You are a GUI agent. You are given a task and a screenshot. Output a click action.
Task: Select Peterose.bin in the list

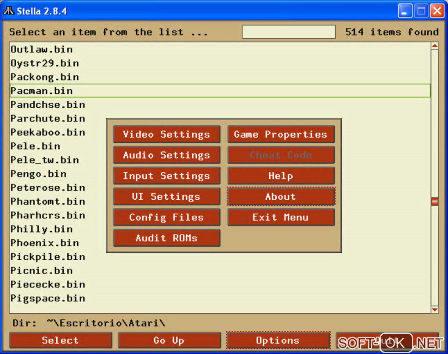point(58,188)
